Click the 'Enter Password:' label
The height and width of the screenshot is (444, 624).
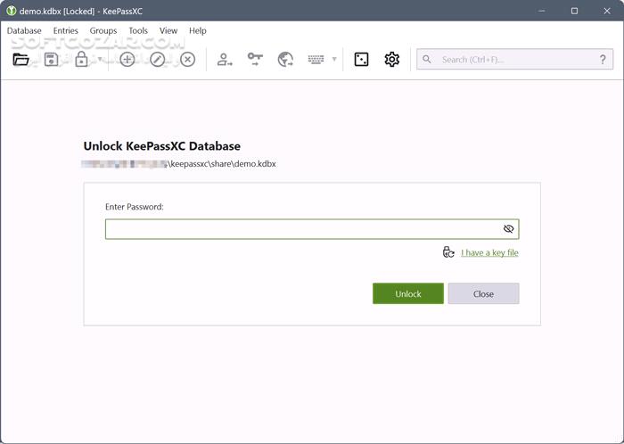point(135,207)
